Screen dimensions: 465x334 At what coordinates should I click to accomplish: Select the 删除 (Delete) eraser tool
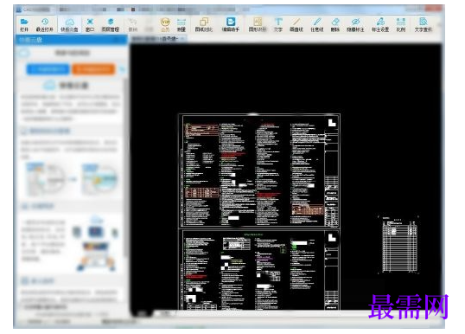(x=335, y=24)
